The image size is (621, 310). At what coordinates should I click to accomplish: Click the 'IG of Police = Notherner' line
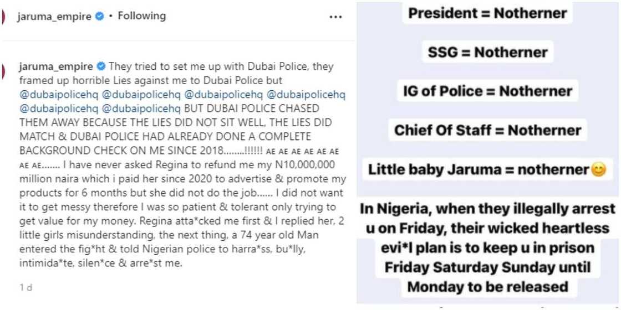(x=488, y=92)
